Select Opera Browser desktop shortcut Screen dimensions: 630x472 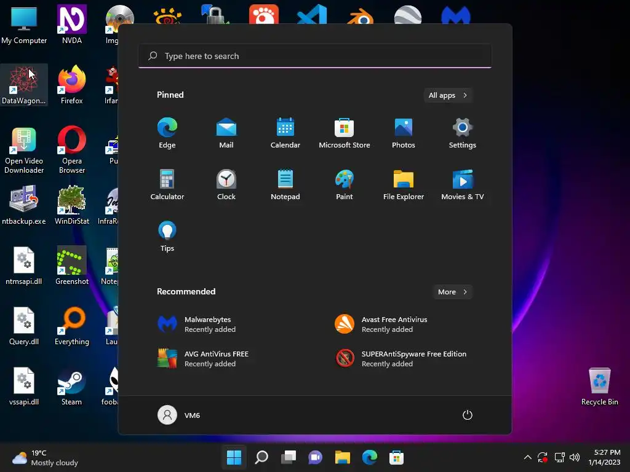pos(72,150)
